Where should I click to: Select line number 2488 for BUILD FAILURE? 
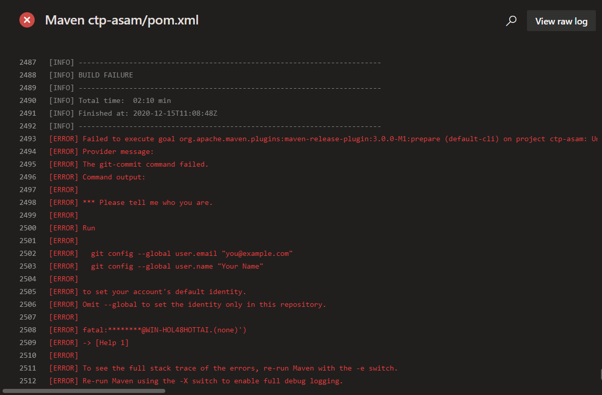[x=28, y=75]
